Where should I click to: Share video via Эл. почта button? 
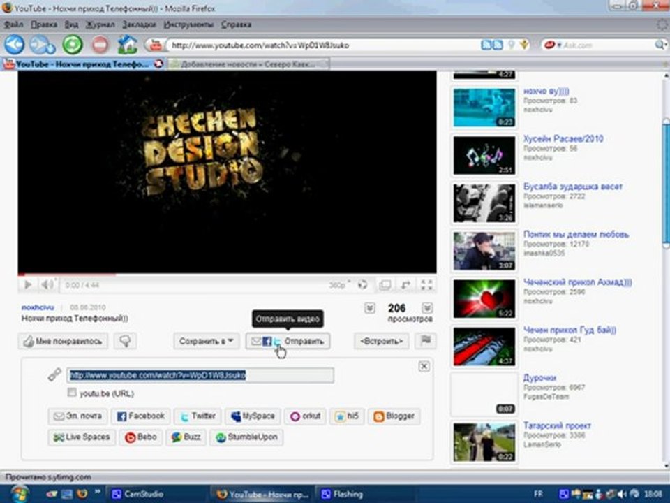pos(77,416)
